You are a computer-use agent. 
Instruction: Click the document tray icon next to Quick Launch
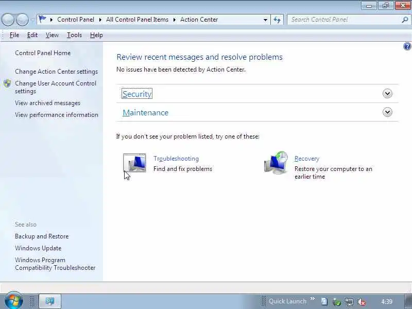(x=324, y=301)
